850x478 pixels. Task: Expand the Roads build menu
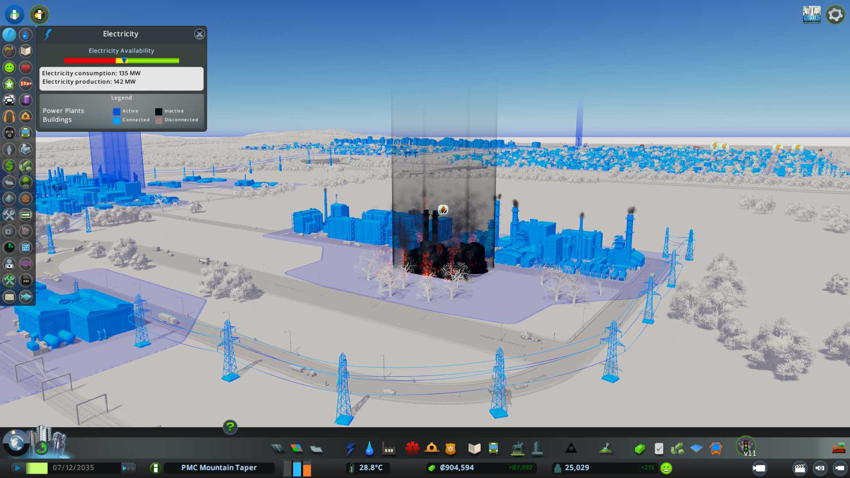pyautogui.click(x=278, y=449)
